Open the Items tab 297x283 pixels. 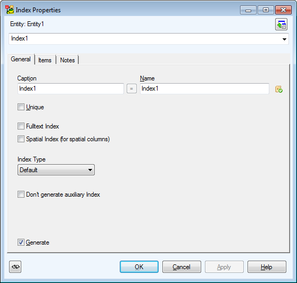[x=45, y=60]
